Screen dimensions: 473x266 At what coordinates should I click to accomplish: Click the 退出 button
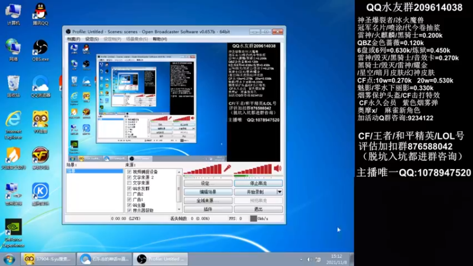point(258,209)
